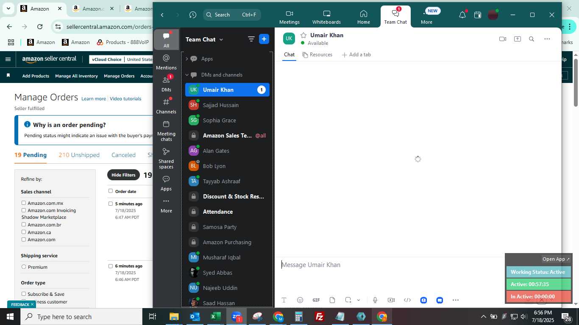Screen dimensions: 579x325
Task: Open the Sajjad Hussain chat
Action: 228,105
